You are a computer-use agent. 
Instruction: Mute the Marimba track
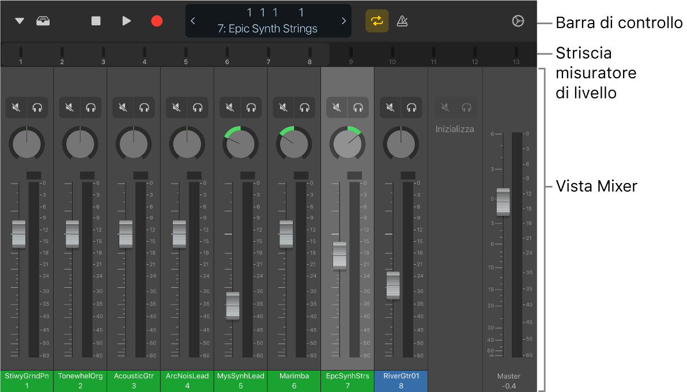click(x=284, y=107)
